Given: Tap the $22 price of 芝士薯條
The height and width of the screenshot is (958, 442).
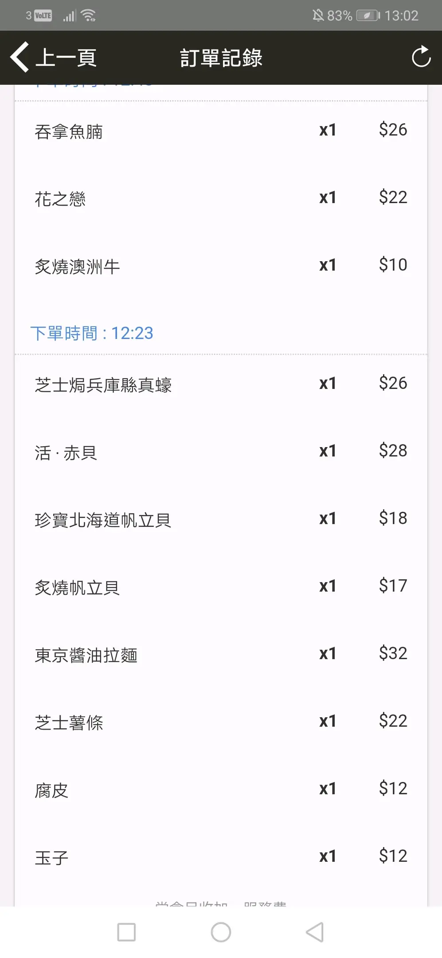Looking at the screenshot, I should click(x=393, y=721).
